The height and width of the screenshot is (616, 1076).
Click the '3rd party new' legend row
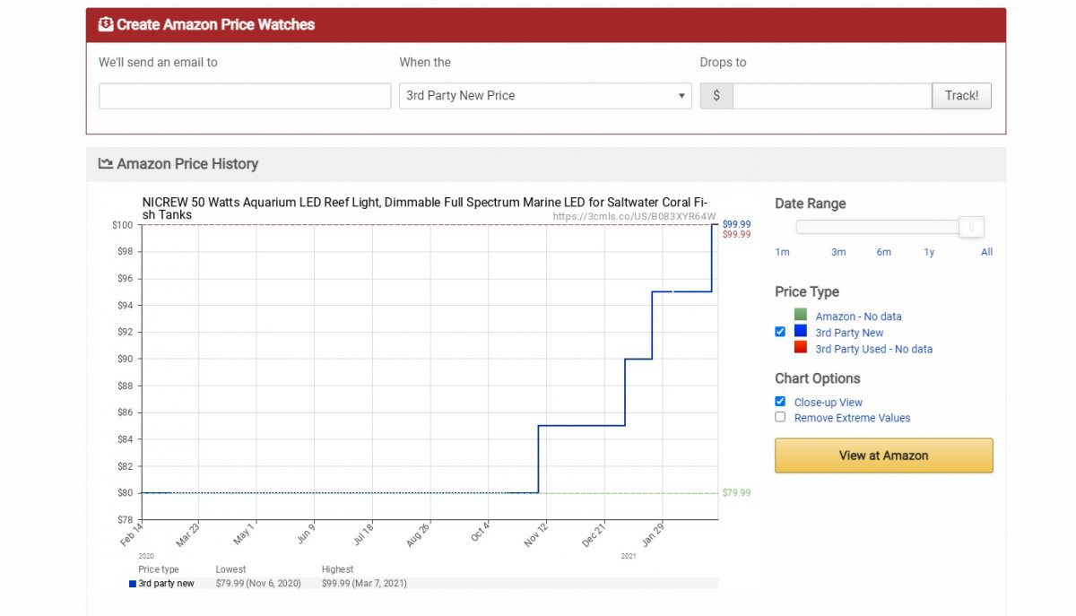[x=423, y=584]
